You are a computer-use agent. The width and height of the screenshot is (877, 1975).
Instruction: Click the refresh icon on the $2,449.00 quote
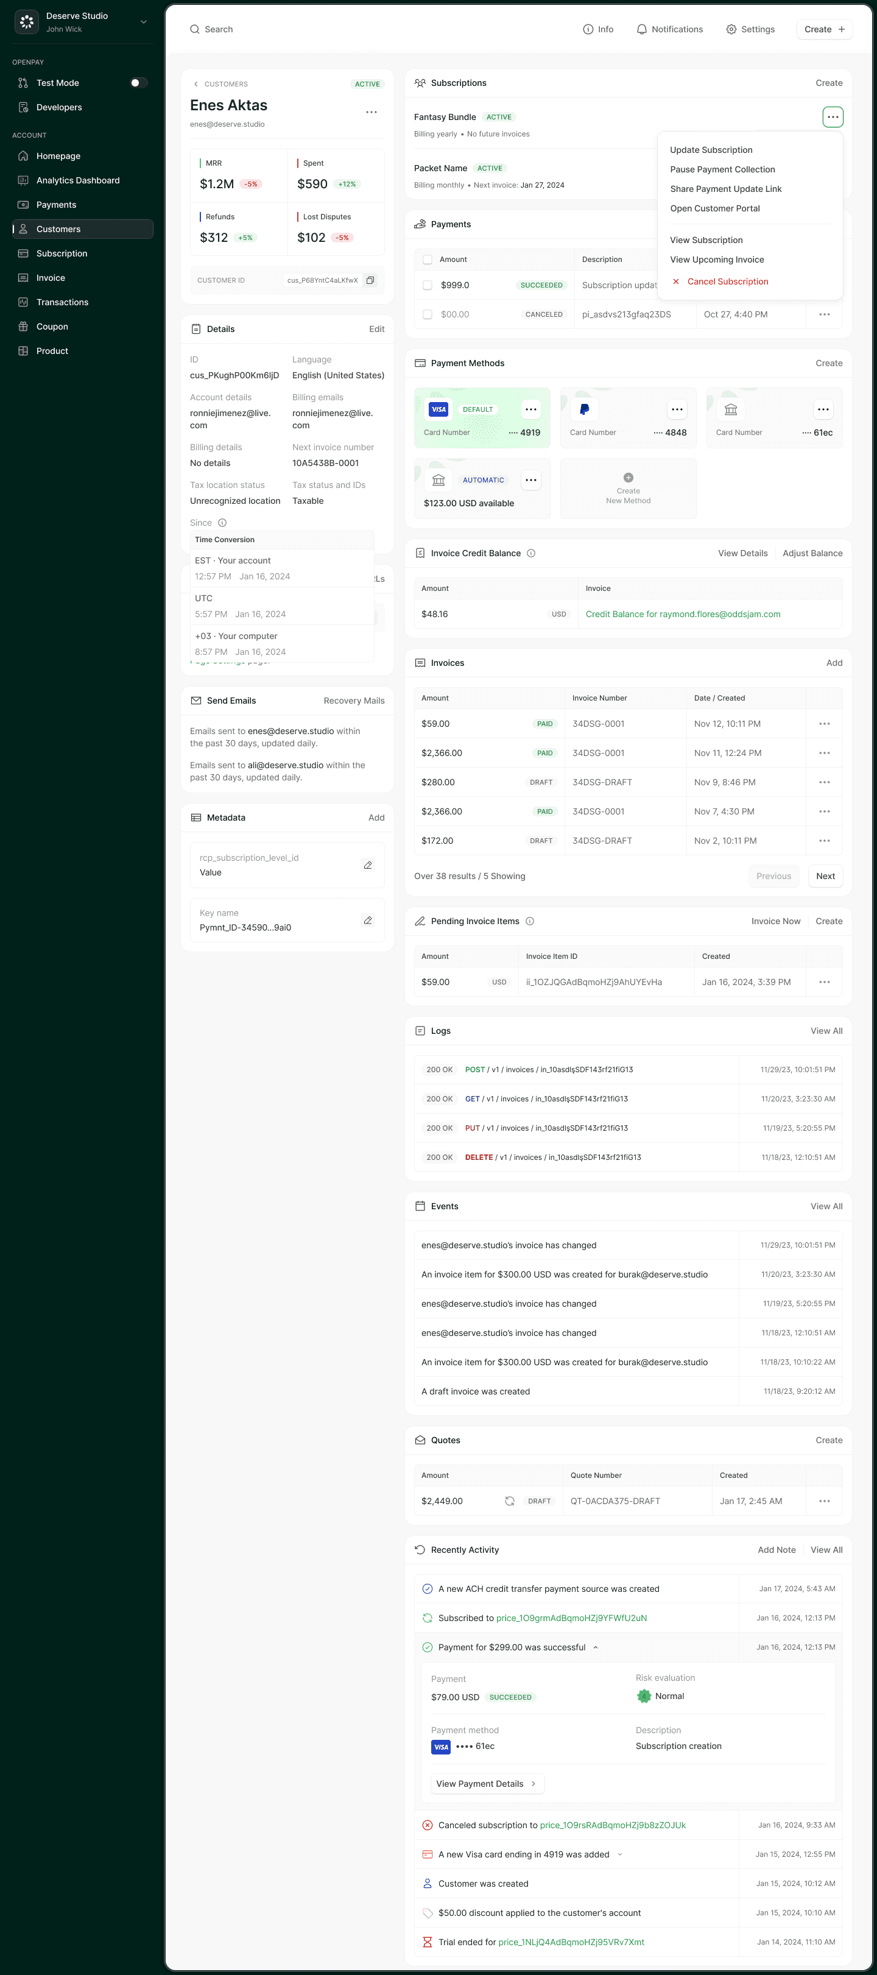click(509, 1501)
